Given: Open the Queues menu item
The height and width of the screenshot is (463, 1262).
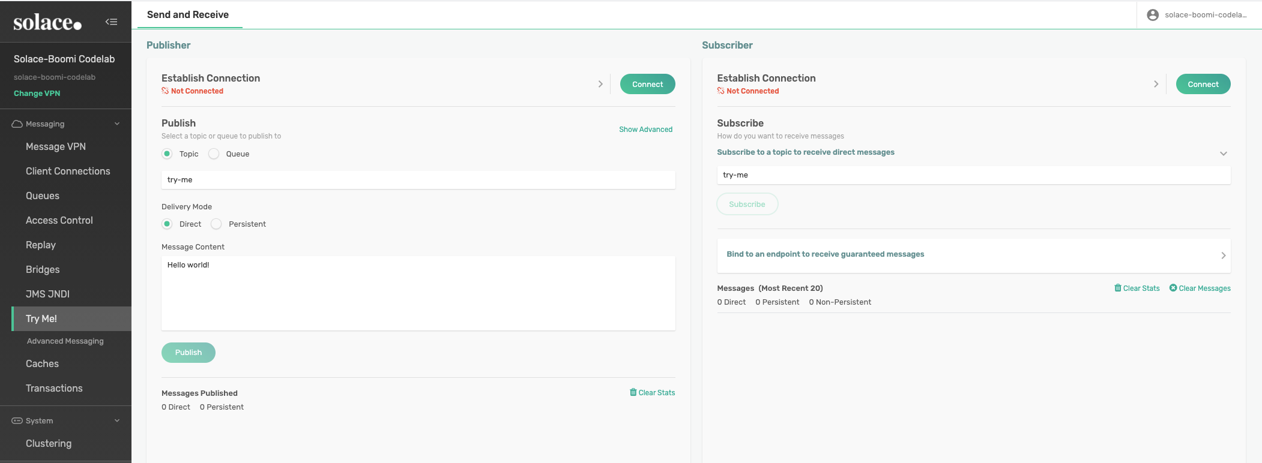Looking at the screenshot, I should [43, 196].
